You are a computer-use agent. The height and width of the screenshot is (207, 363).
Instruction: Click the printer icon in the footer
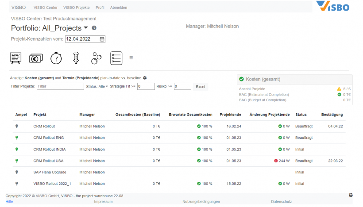click(x=351, y=195)
